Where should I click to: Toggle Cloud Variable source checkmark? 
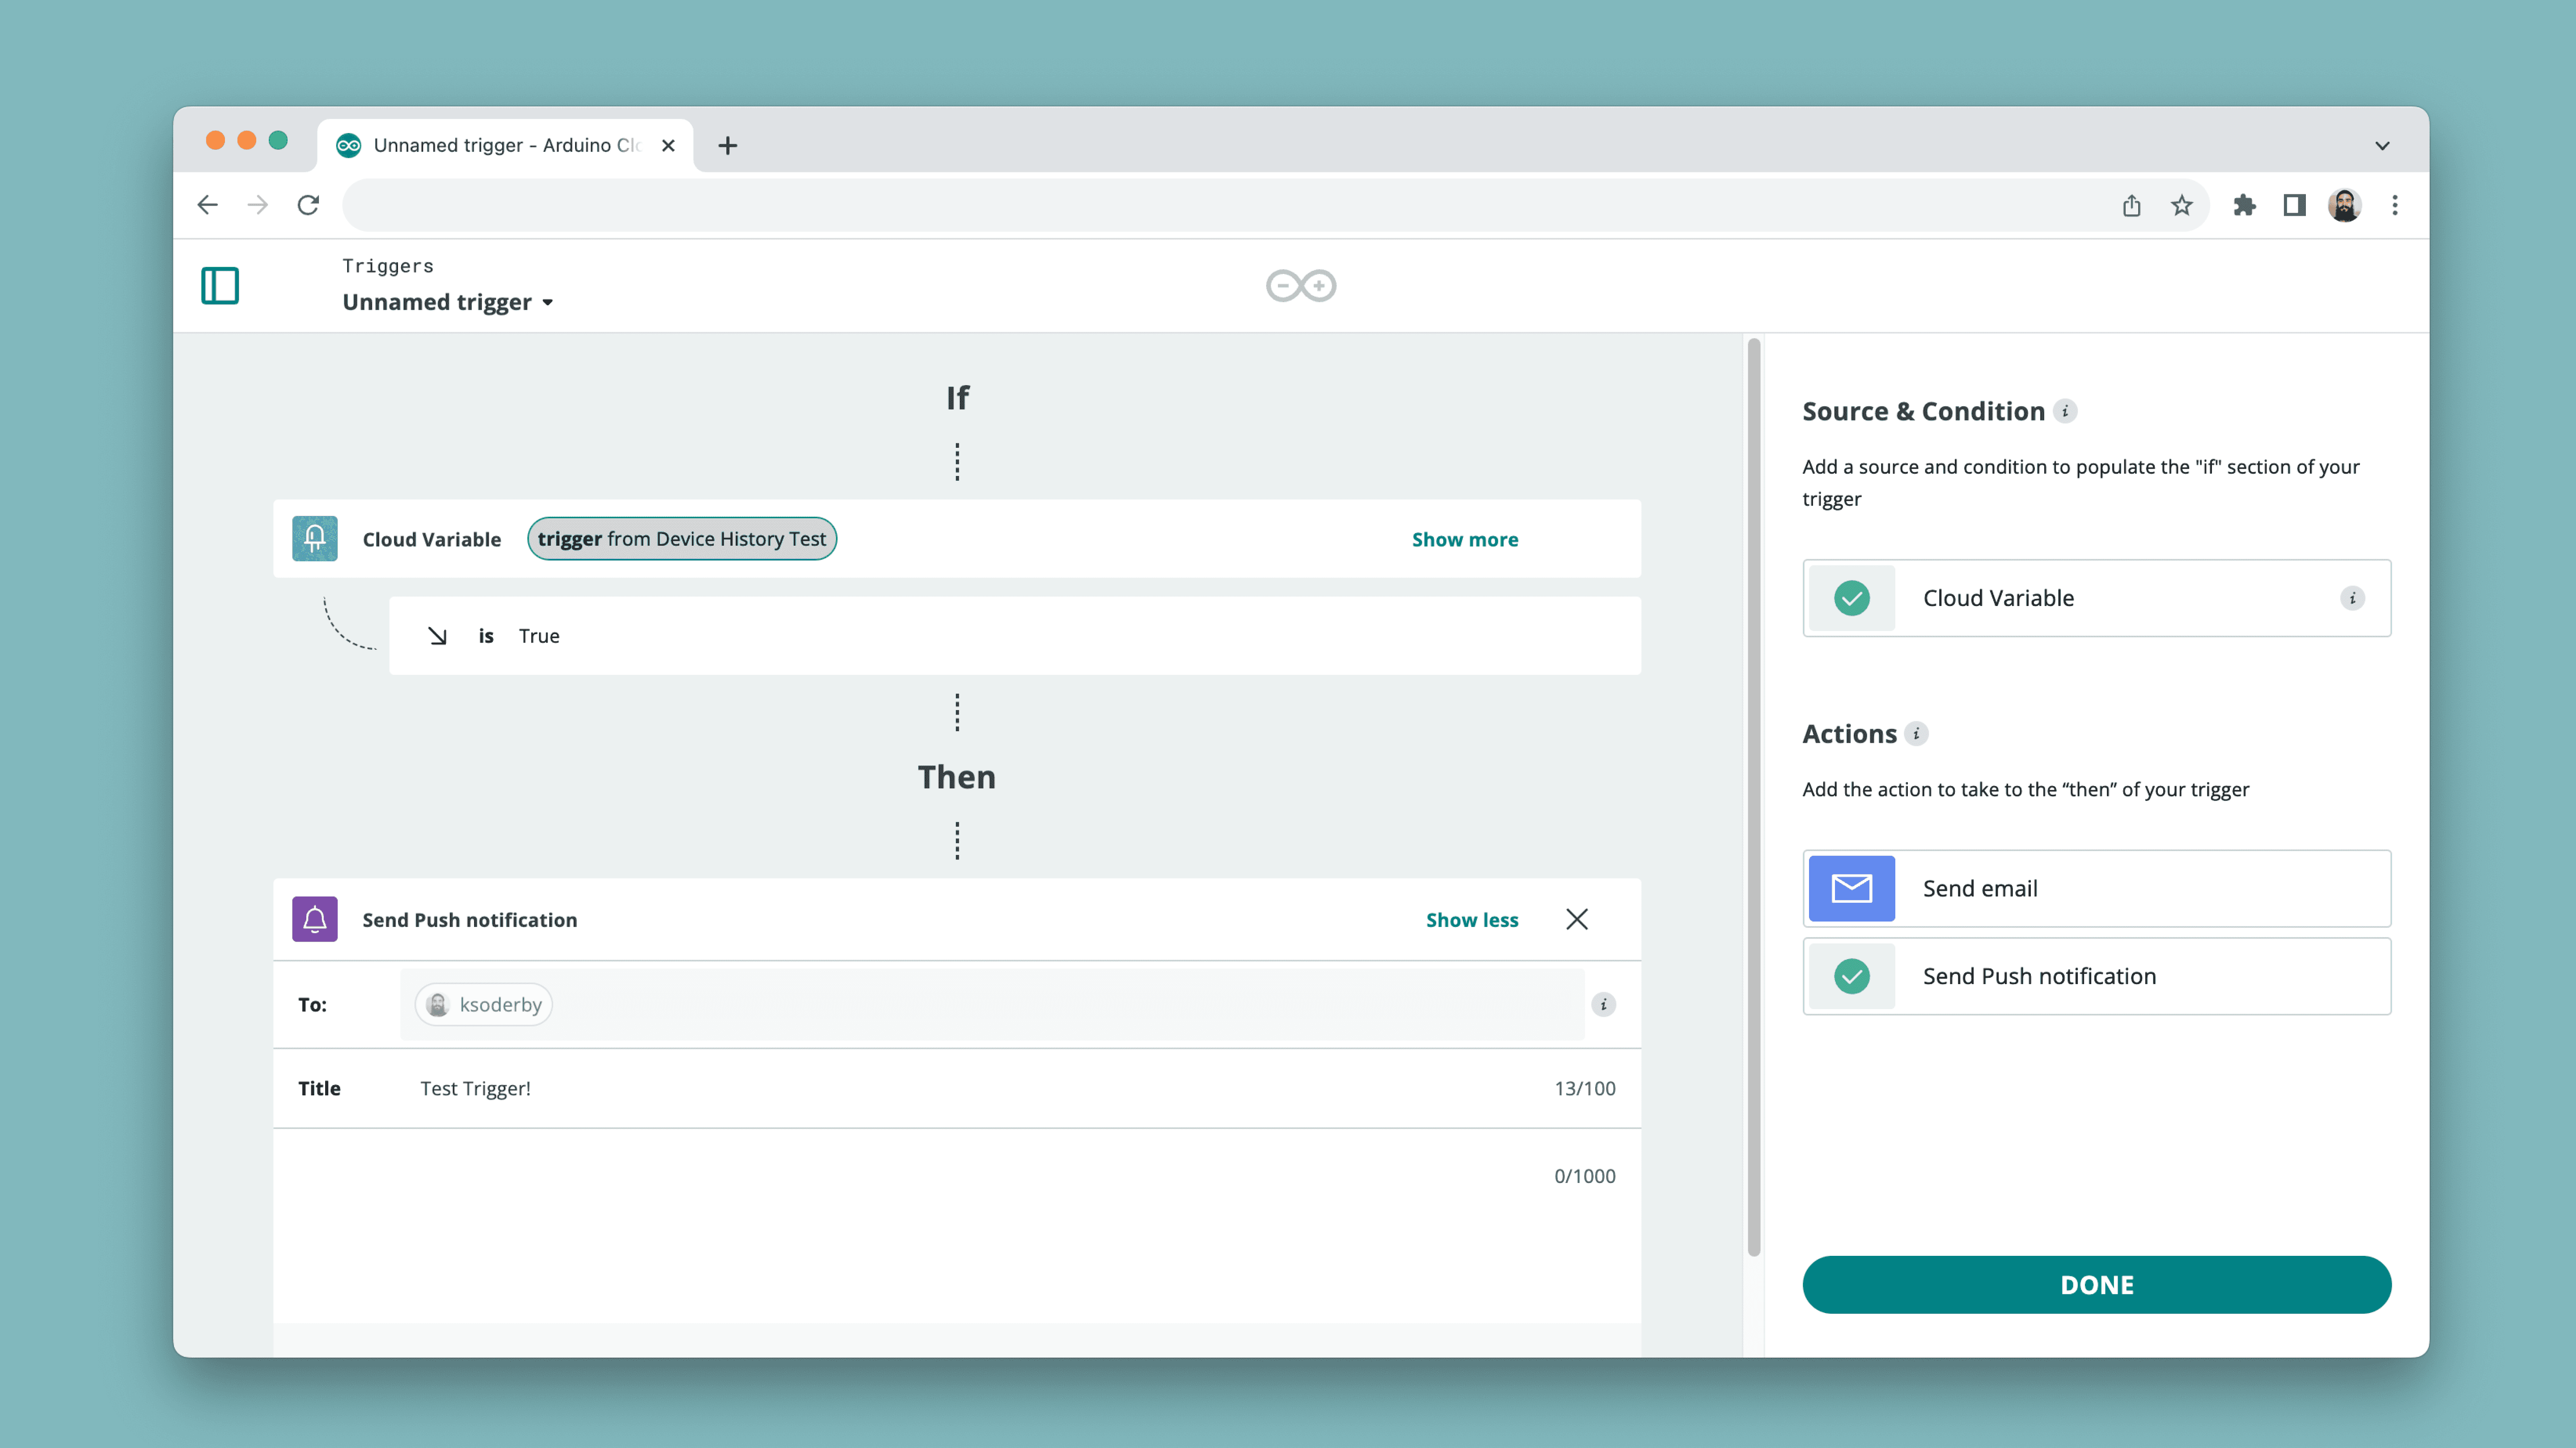(1852, 598)
